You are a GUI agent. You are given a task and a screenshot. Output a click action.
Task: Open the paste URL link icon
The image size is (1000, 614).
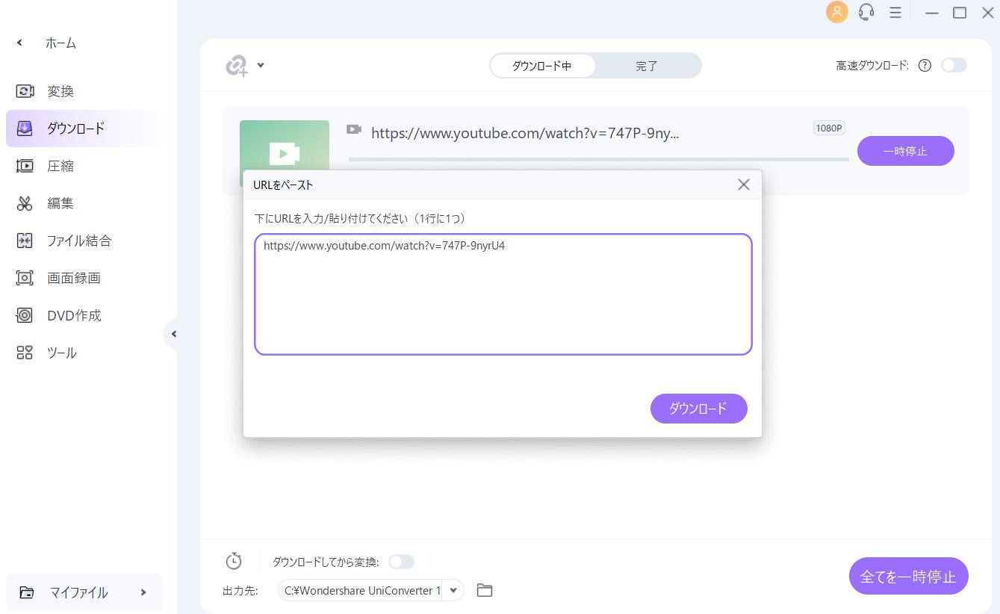coord(237,66)
